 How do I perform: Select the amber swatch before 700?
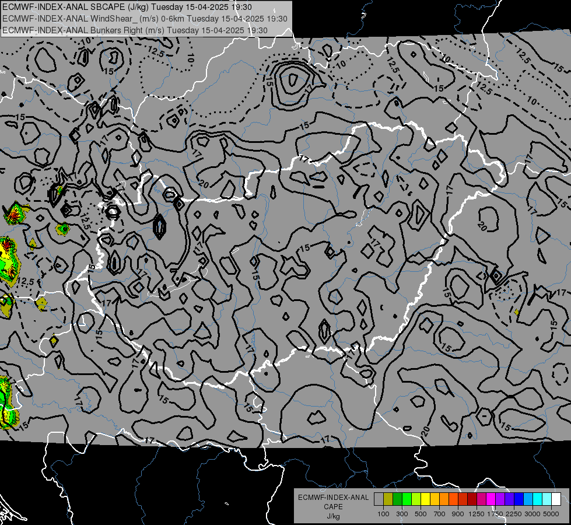pyautogui.click(x=435, y=499)
